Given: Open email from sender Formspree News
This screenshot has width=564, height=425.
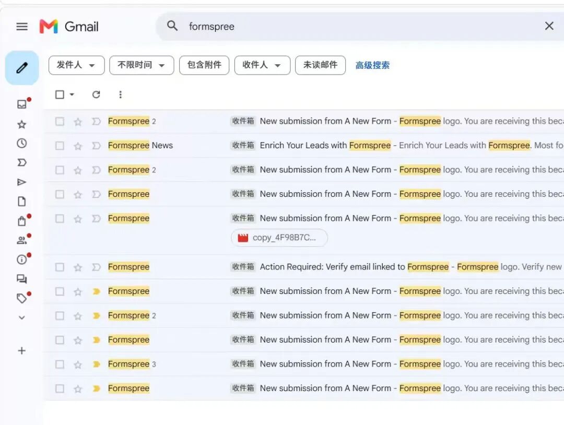Looking at the screenshot, I should point(140,145).
